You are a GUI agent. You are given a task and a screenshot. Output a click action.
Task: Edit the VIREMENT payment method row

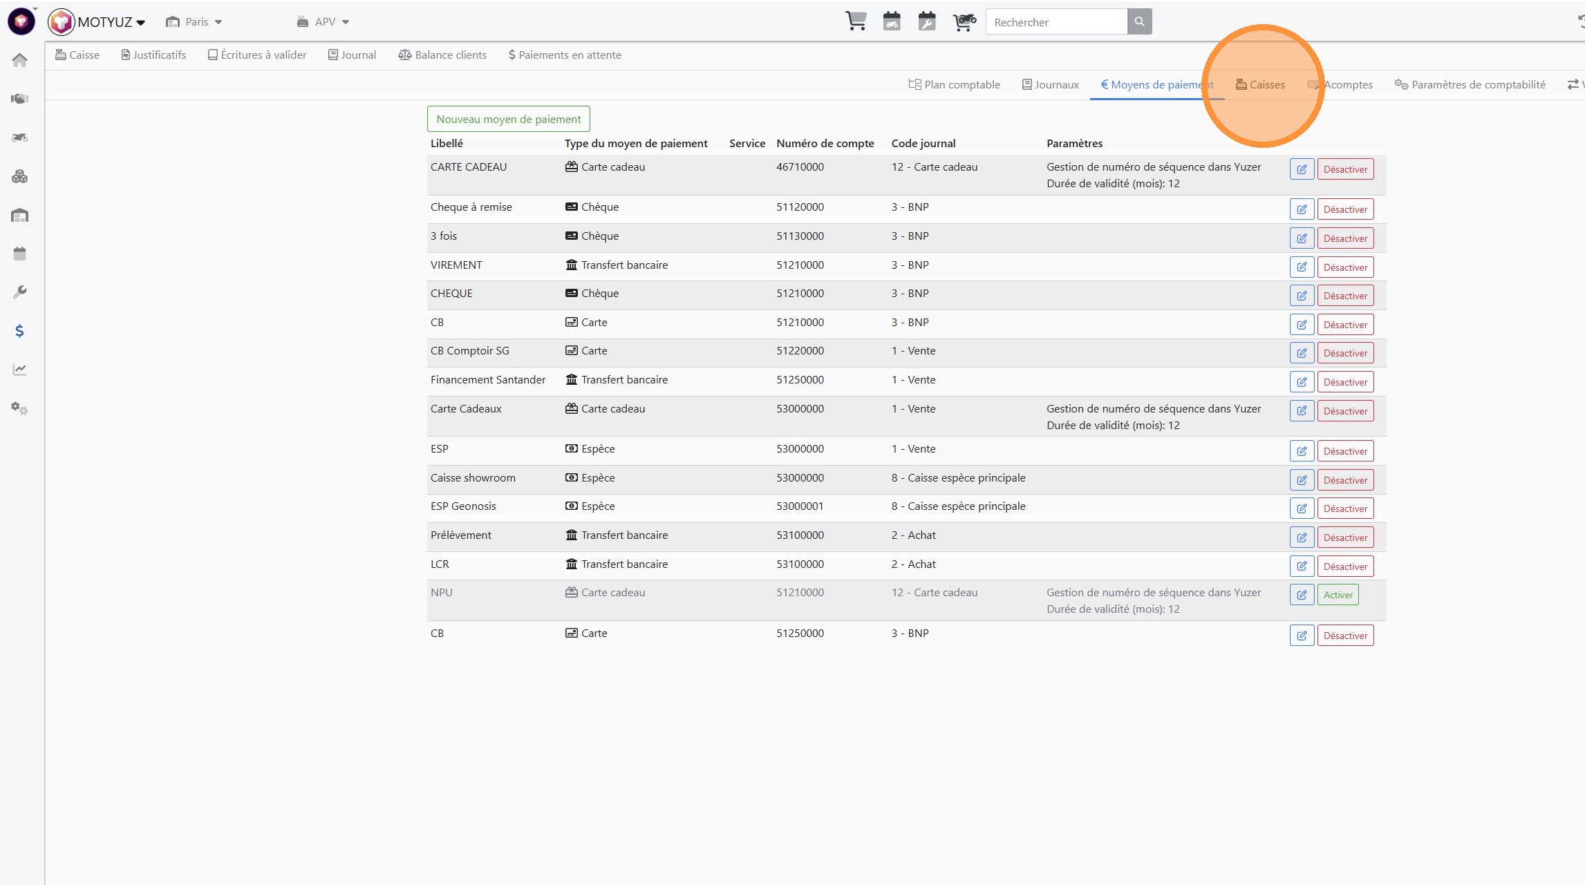pyautogui.click(x=1301, y=267)
